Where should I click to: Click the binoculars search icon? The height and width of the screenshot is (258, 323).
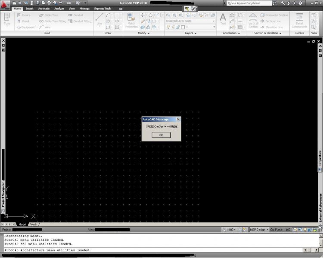(x=275, y=3)
